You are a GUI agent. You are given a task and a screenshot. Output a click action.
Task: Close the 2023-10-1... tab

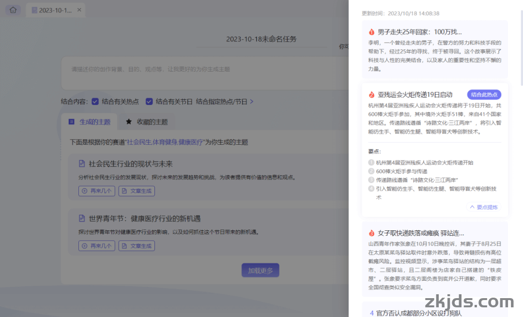[x=79, y=10]
